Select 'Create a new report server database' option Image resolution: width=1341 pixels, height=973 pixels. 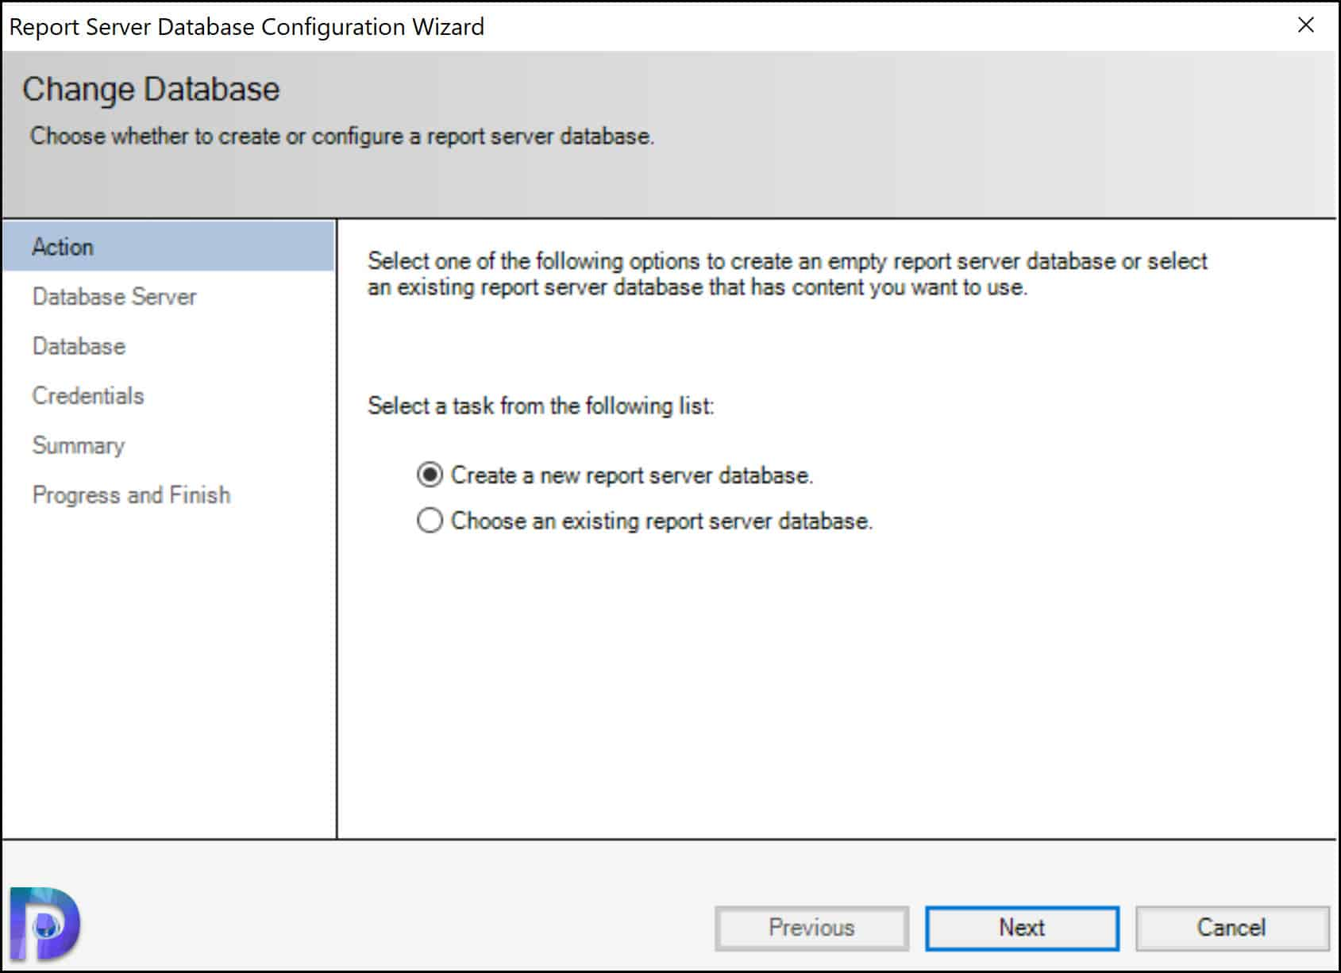pos(429,475)
